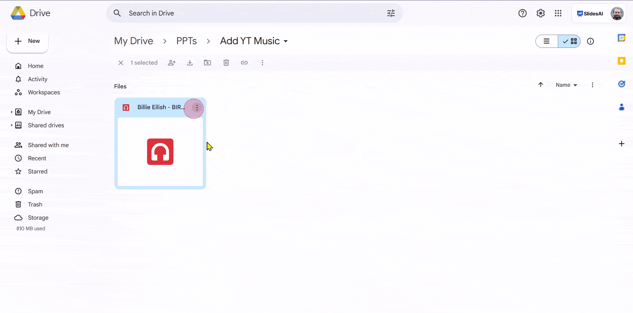Open advanced search filters in Drive
This screenshot has width=633, height=313.
click(391, 13)
